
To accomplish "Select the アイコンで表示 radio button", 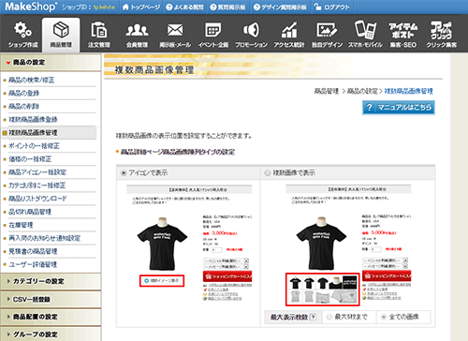I will click(x=124, y=172).
